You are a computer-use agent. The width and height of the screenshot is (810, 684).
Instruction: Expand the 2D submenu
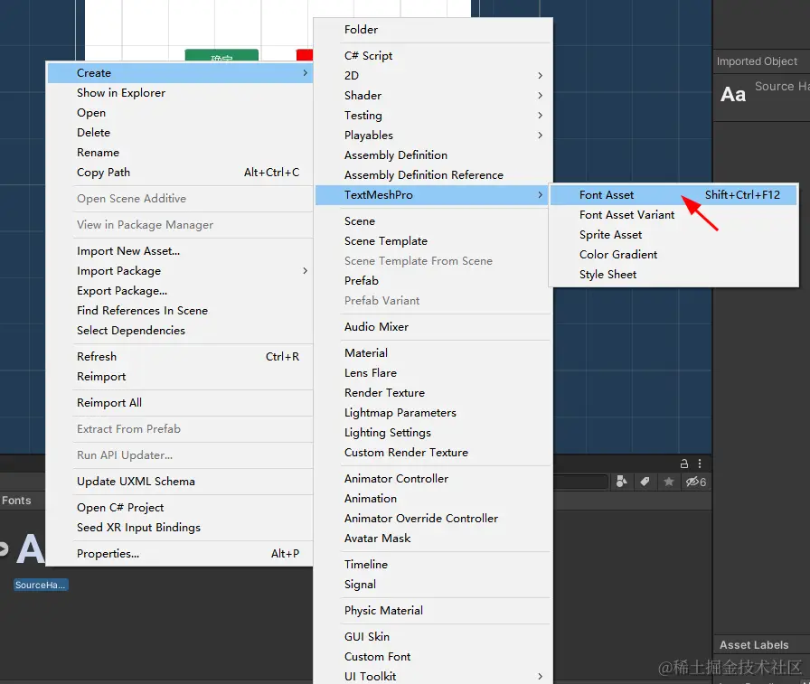click(540, 75)
